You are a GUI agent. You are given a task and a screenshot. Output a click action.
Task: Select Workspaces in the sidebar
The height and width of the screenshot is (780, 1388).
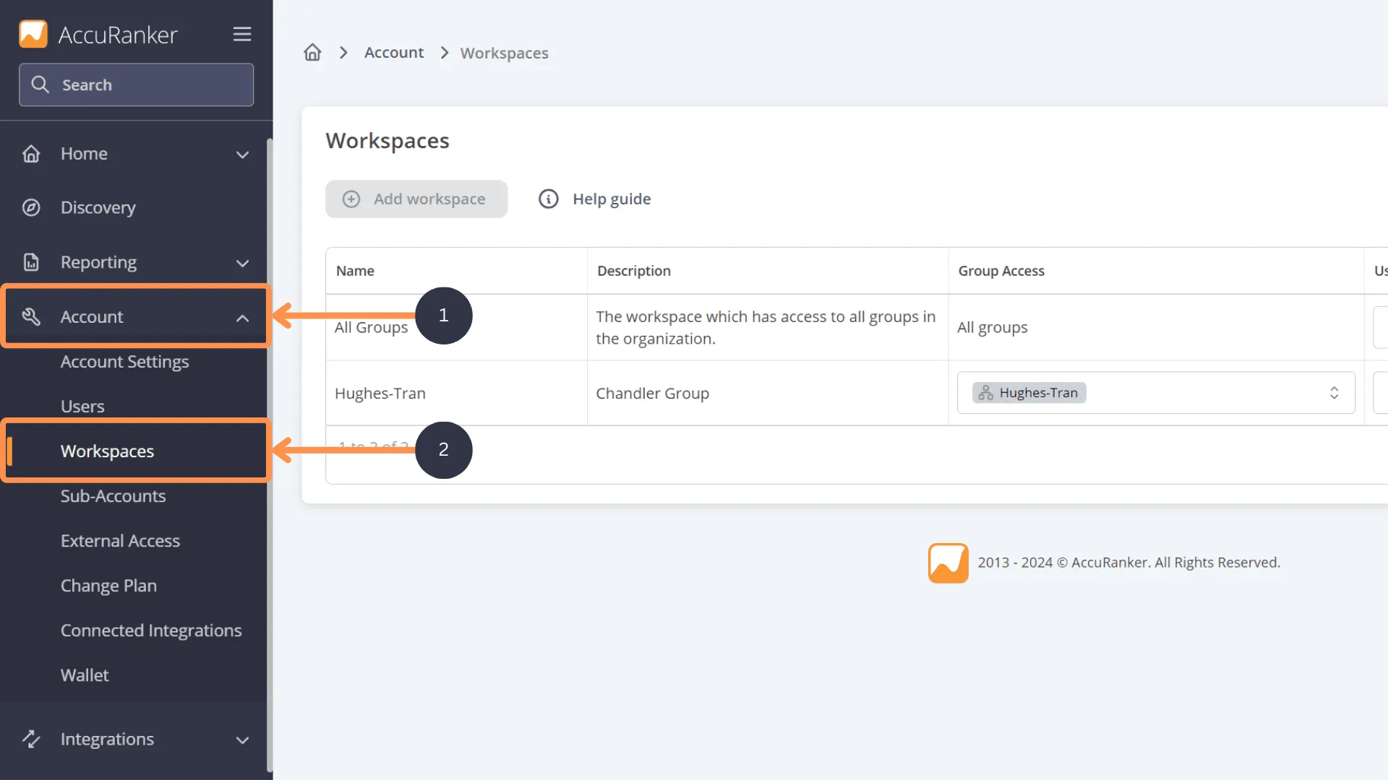[107, 451]
